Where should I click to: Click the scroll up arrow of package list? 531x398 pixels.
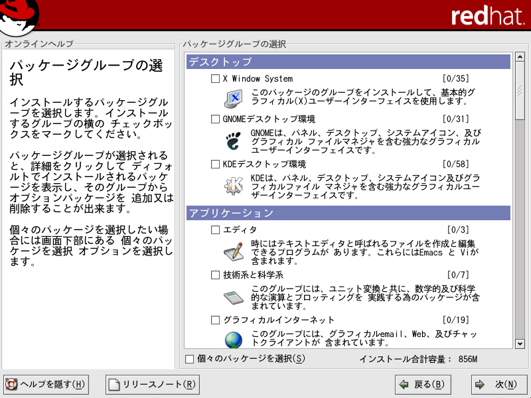(x=520, y=56)
